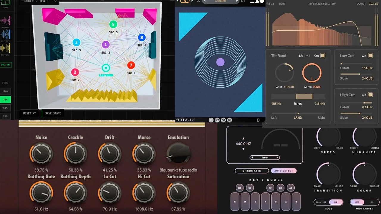
Task: Select sound source 2 in the room
Action: pos(75,72)
